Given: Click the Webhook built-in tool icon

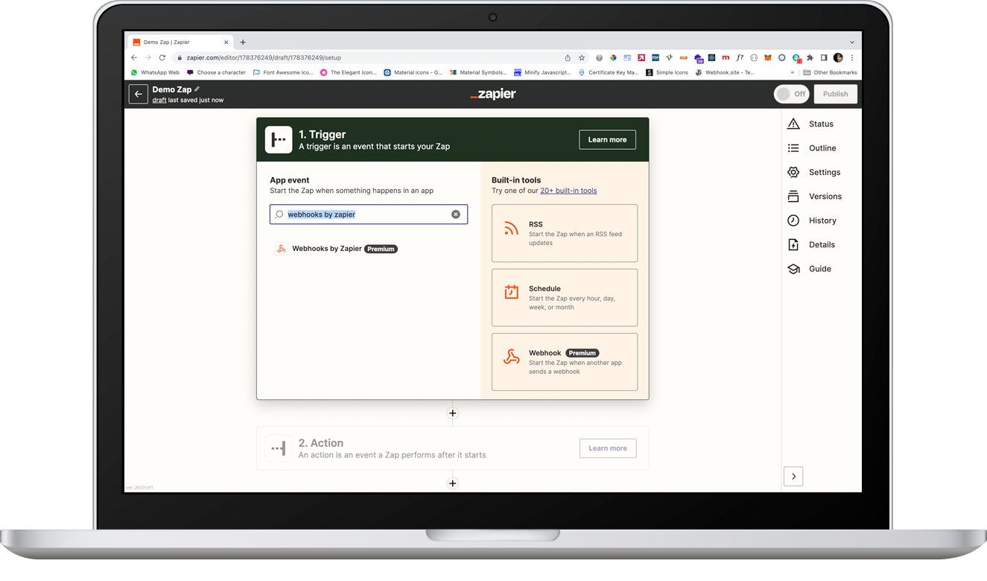Looking at the screenshot, I should pyautogui.click(x=511, y=357).
